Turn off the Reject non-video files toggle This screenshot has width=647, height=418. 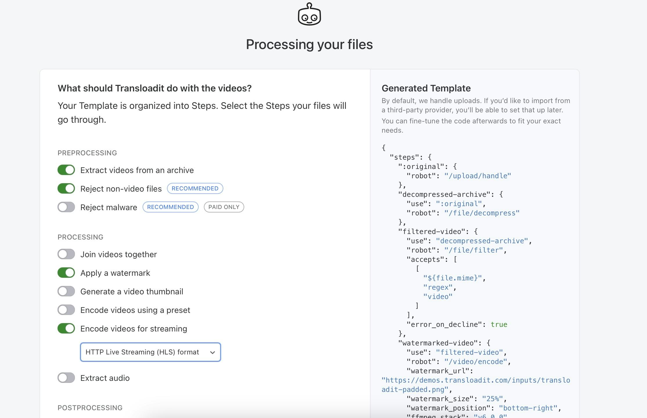pos(66,188)
